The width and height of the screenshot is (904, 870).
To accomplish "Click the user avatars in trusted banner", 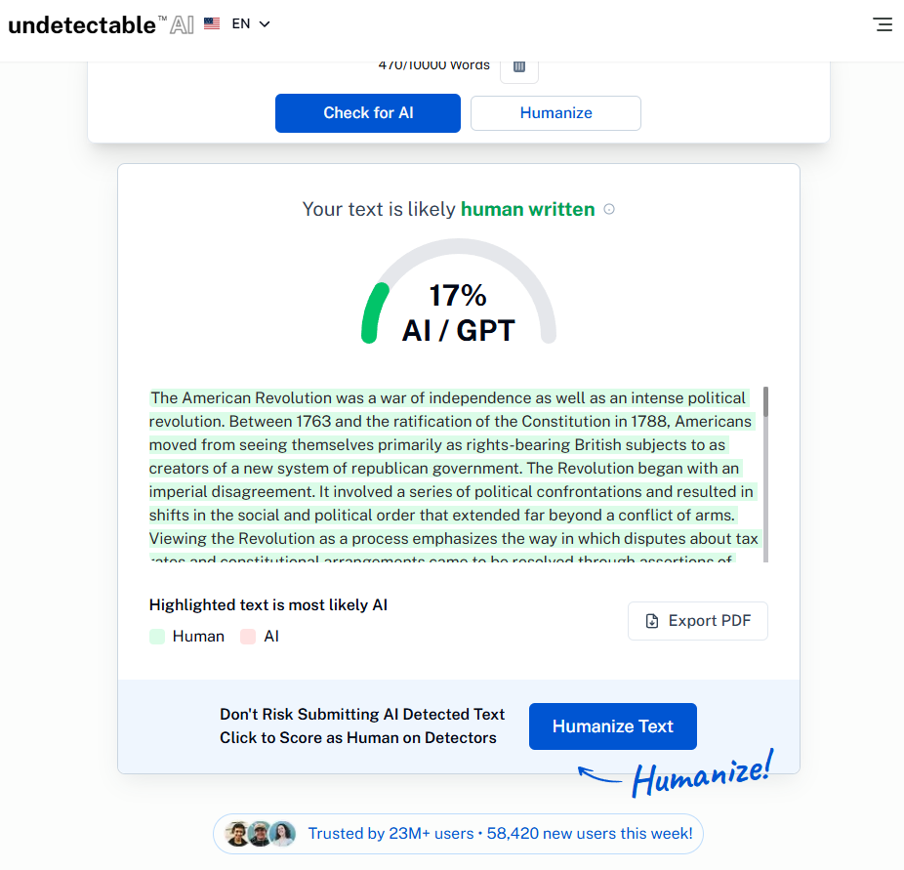I will tap(260, 834).
